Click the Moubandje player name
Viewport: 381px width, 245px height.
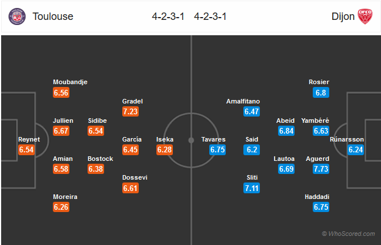(70, 82)
